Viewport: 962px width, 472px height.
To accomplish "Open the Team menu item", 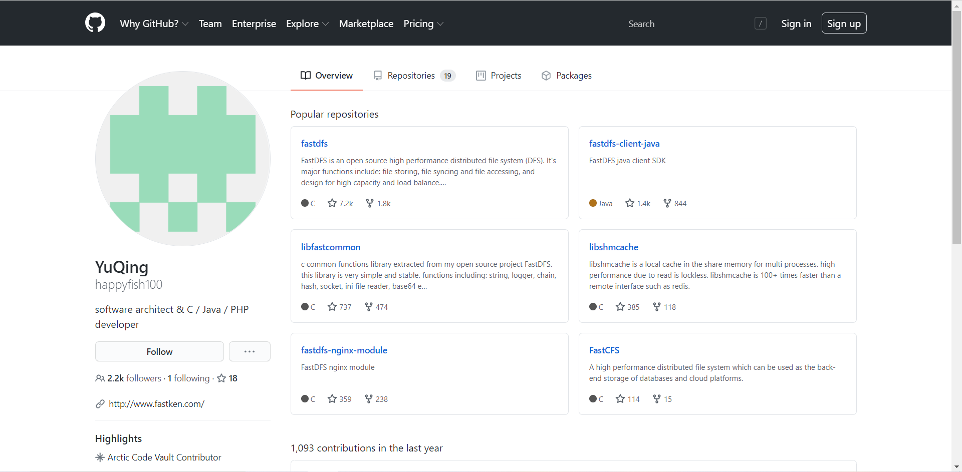I will point(210,24).
